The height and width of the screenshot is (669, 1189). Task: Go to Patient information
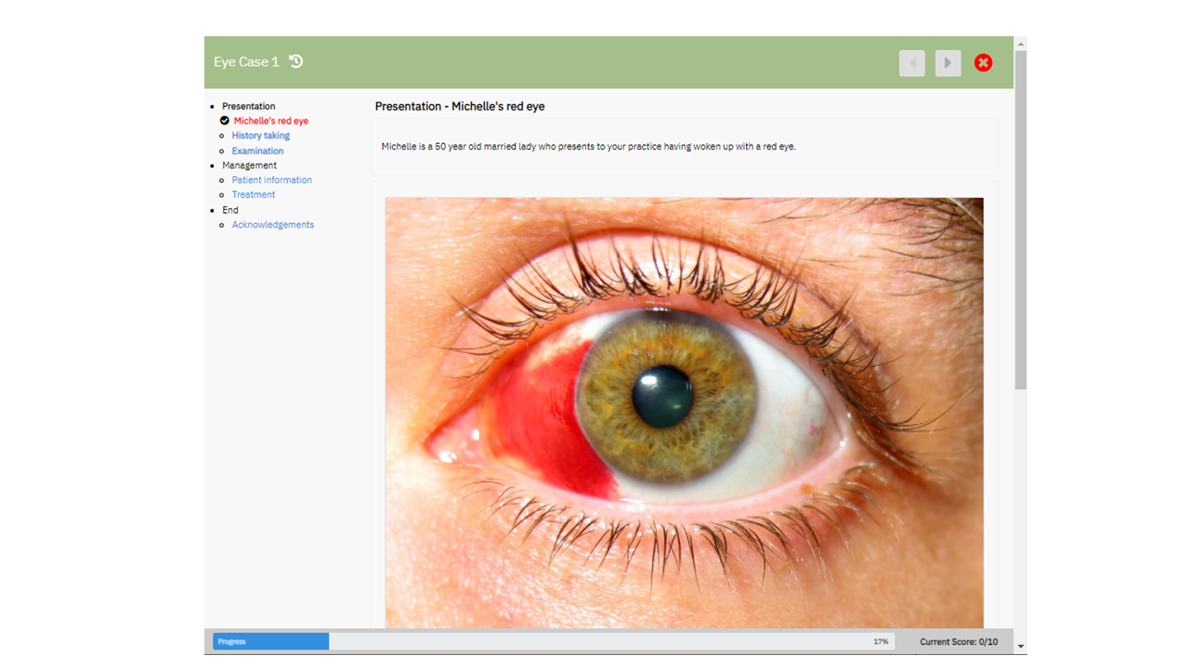pos(271,180)
